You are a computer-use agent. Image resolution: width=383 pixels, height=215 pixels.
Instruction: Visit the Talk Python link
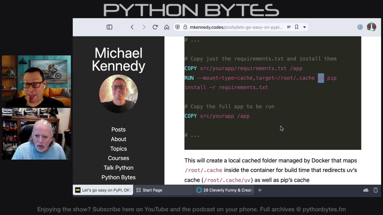point(118,168)
